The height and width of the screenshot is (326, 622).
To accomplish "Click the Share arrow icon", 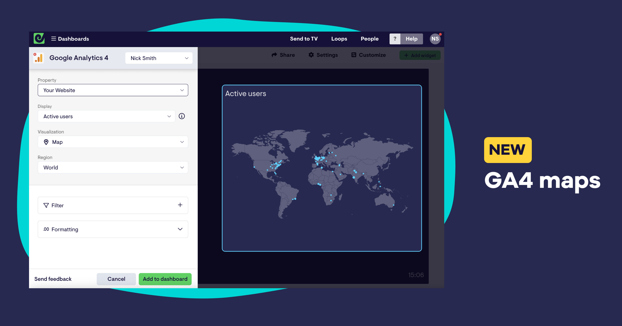I will (274, 55).
